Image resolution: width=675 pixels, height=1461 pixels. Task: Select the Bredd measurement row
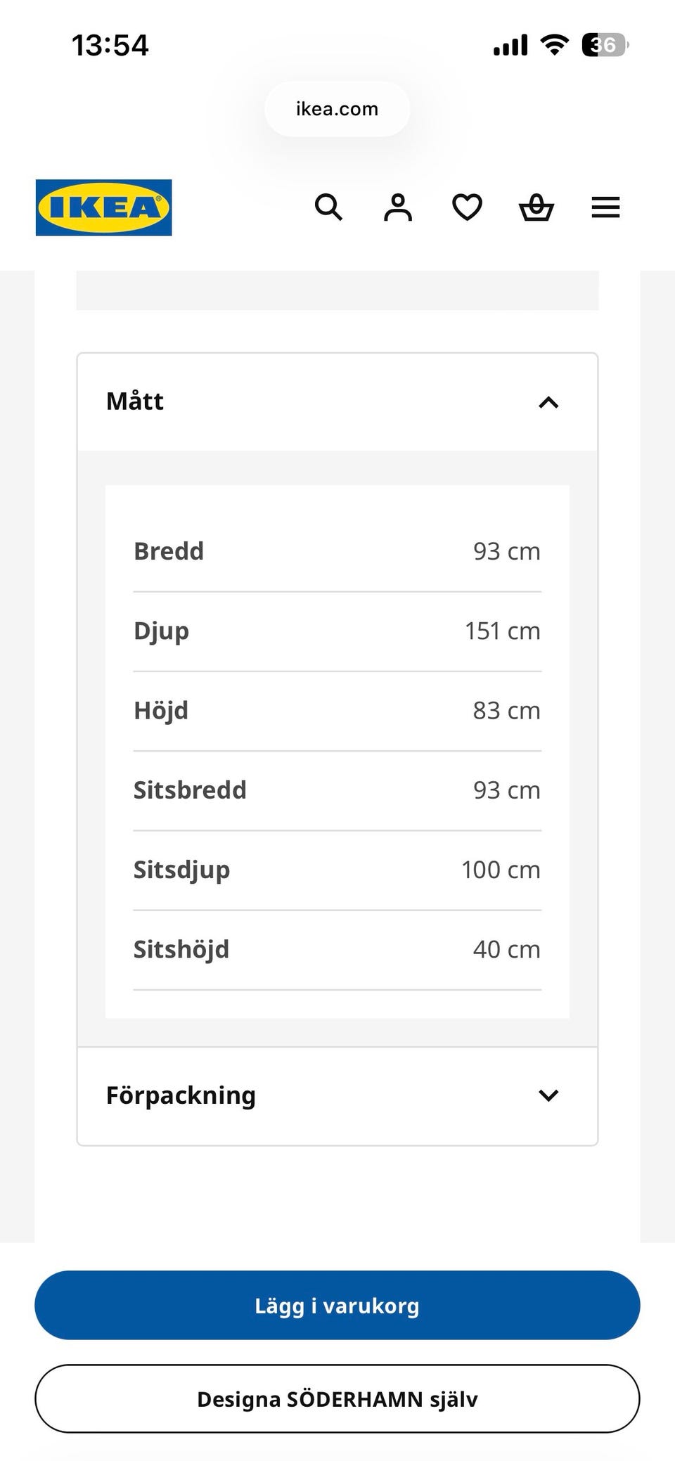pos(337,551)
